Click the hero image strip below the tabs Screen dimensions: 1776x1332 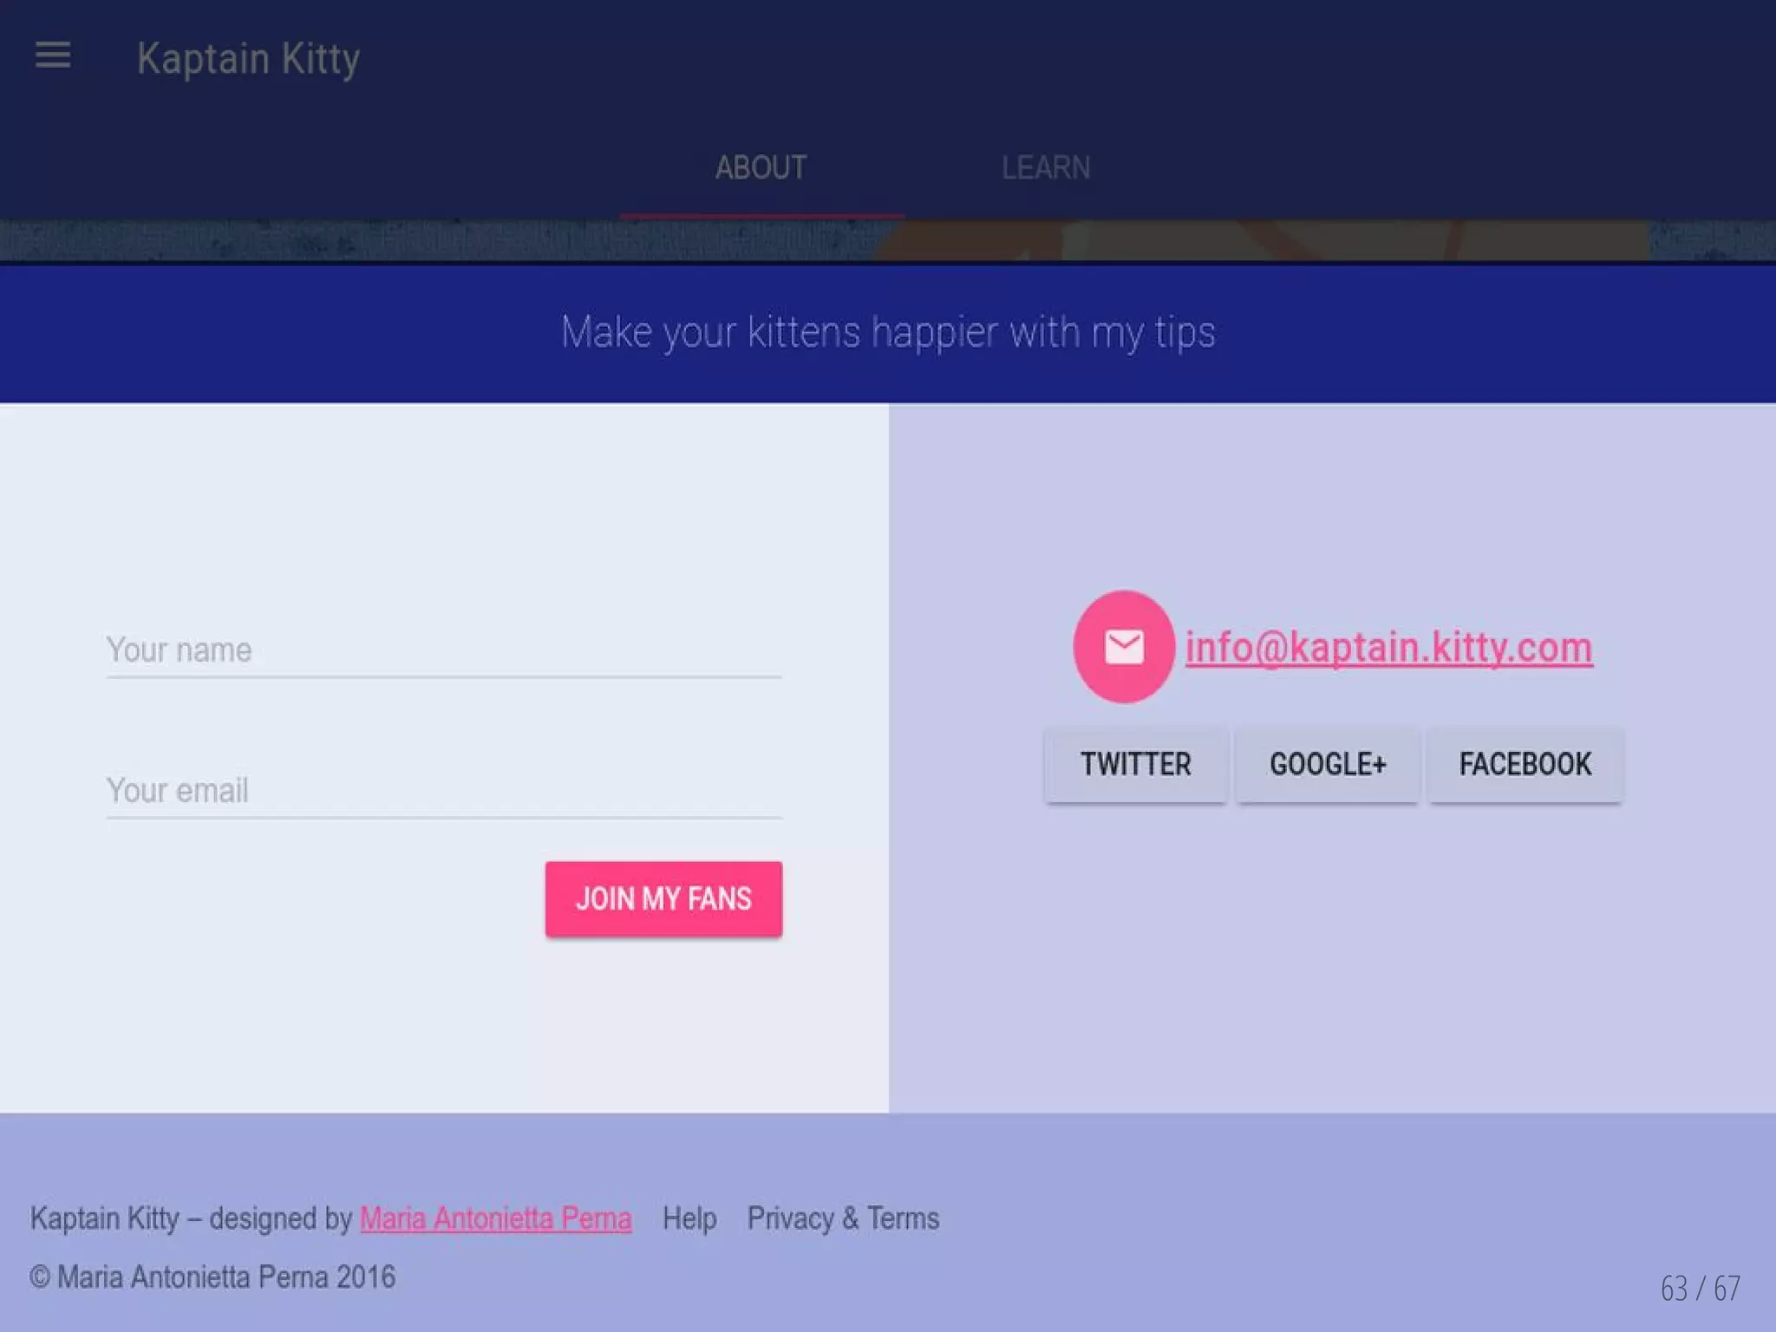888,240
